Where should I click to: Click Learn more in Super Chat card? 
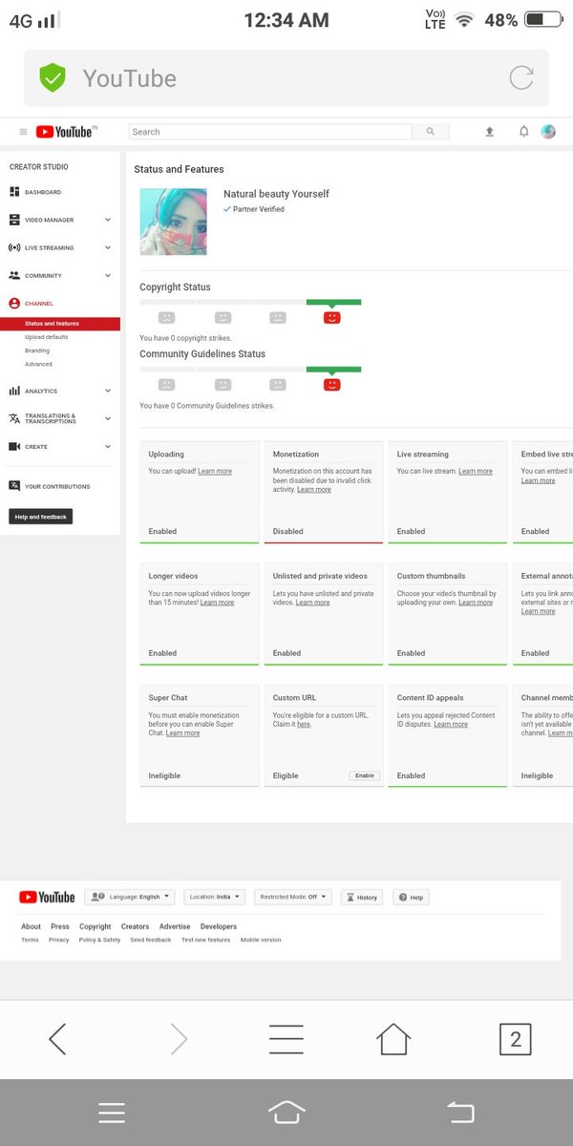pos(183,733)
